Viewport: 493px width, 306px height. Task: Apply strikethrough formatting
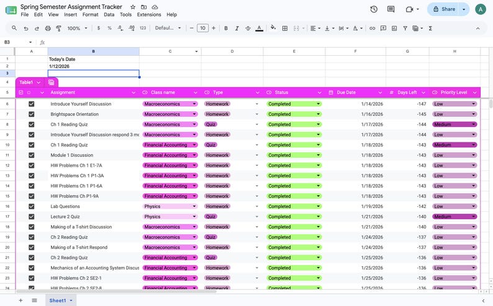click(248, 28)
